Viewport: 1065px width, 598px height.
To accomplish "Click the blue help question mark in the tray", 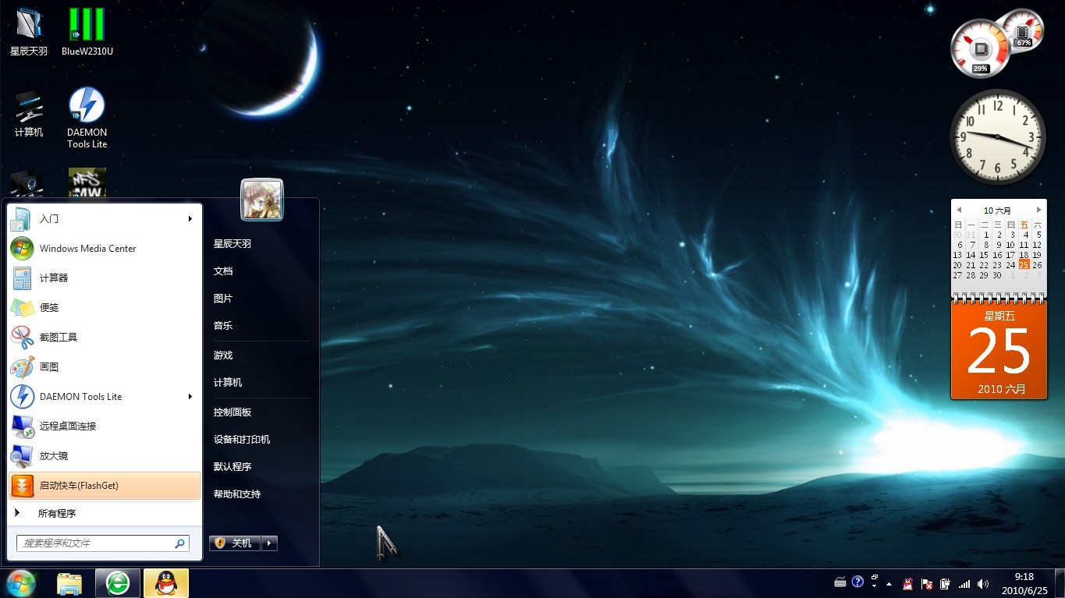I will (858, 582).
